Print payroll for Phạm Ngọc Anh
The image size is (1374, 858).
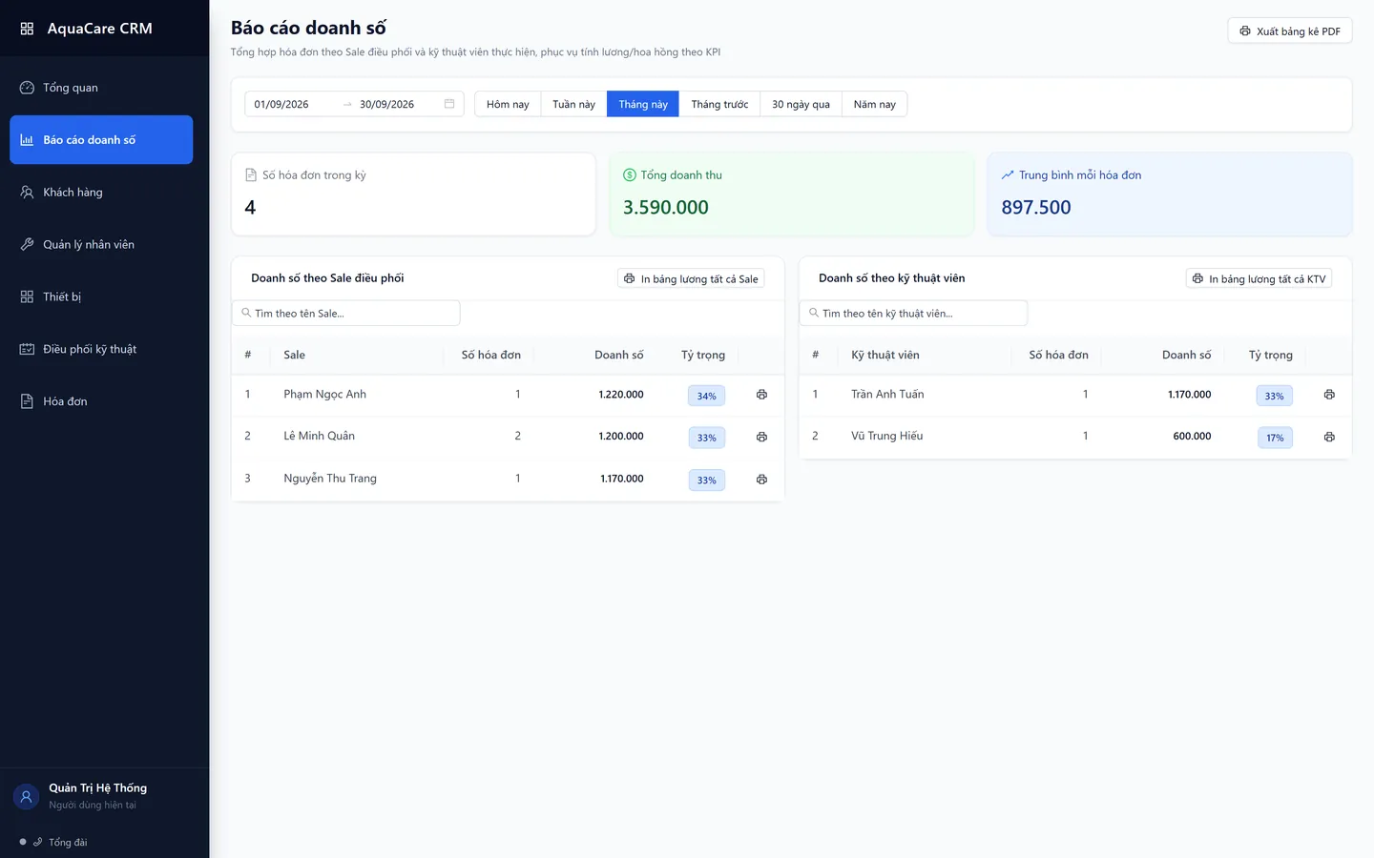click(x=761, y=395)
